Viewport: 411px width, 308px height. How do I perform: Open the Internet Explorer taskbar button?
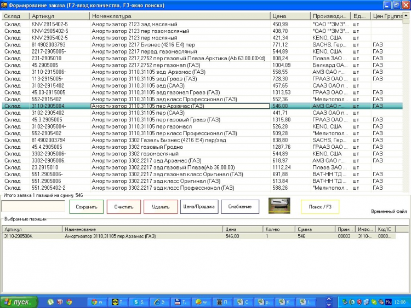(x=160, y=302)
